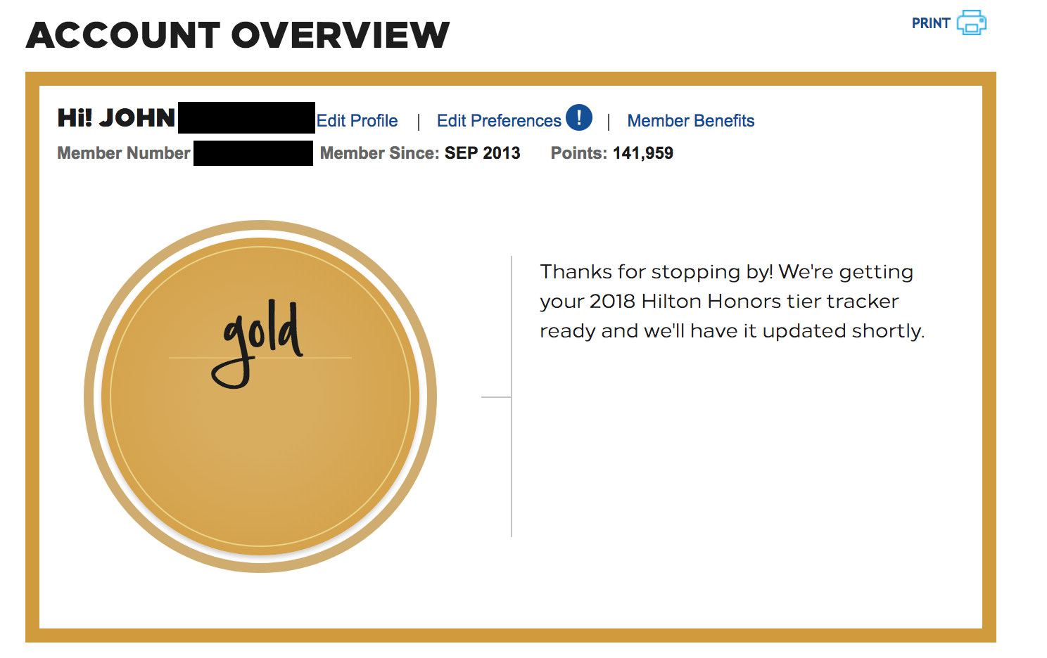The width and height of the screenshot is (1047, 658).
Task: Click the Member Number label
Action: tap(124, 153)
